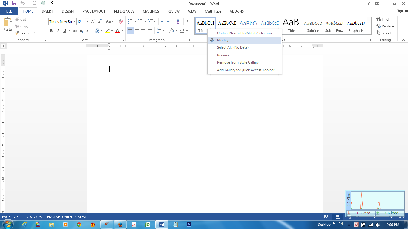Clear all formatting with eraser icon

point(121,21)
